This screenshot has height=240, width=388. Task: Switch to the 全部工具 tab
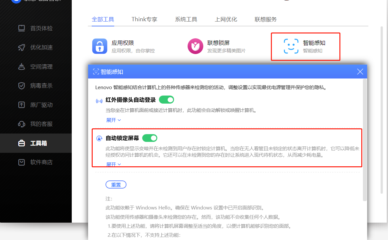tap(103, 19)
